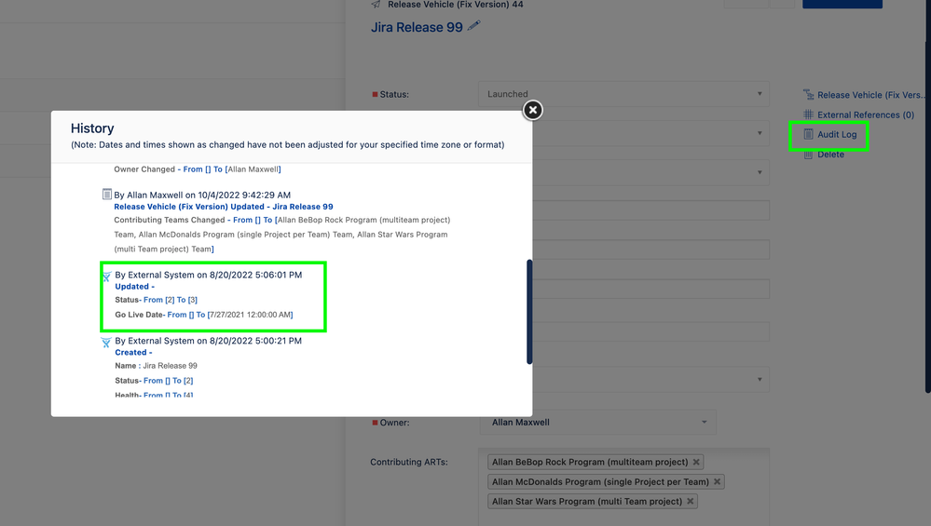Click the Allan BeBop Rock Program (multiteam project) tag

coord(596,462)
